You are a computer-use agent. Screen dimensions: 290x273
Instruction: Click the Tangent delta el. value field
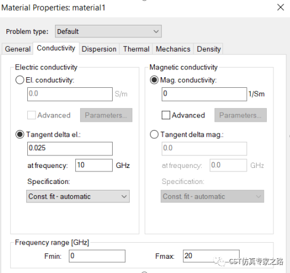coord(70,148)
